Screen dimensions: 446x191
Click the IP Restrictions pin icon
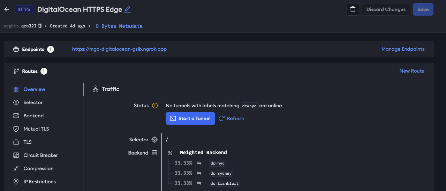(16, 182)
